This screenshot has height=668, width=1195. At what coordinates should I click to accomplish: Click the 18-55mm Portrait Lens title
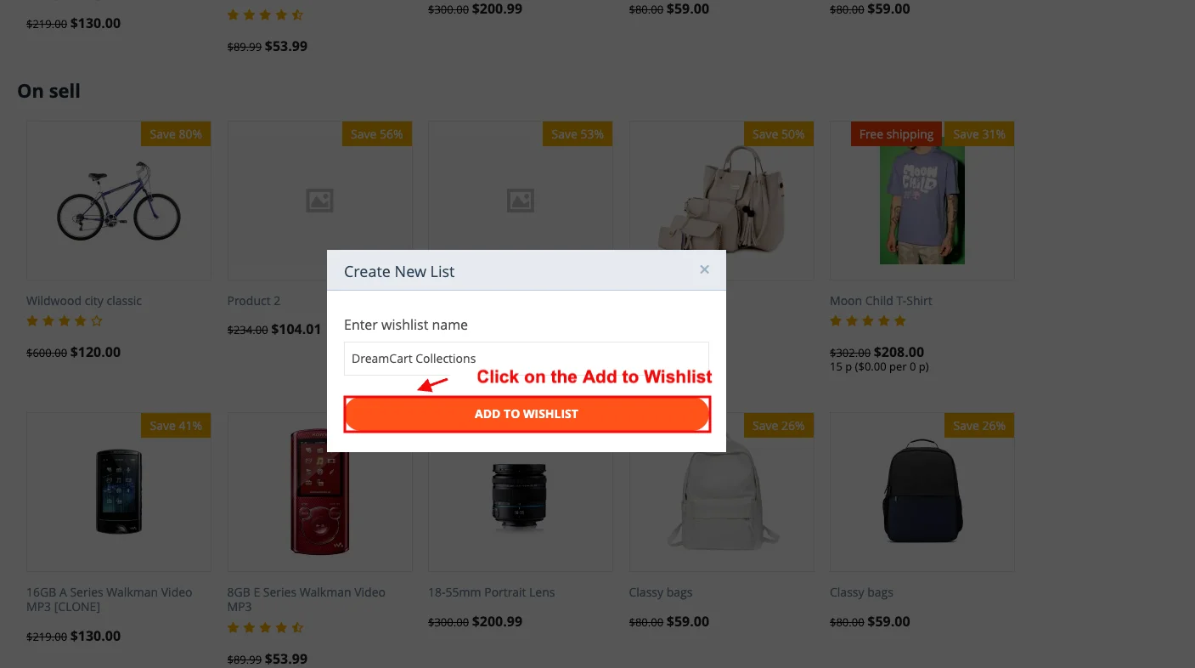pos(492,592)
